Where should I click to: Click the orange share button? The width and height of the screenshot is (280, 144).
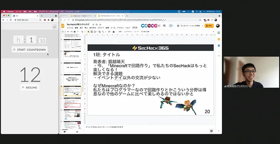pos(209,26)
